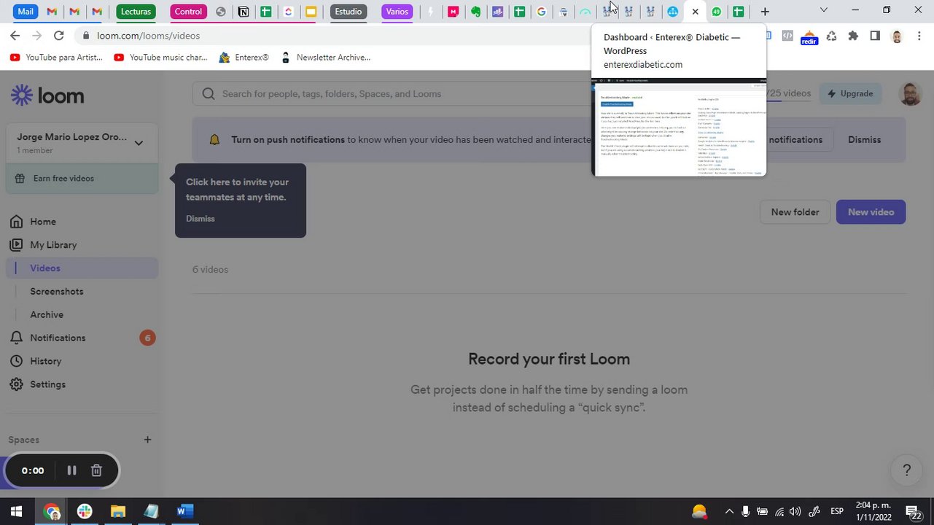
Task: Open Windows notification center
Action: [x=913, y=512]
